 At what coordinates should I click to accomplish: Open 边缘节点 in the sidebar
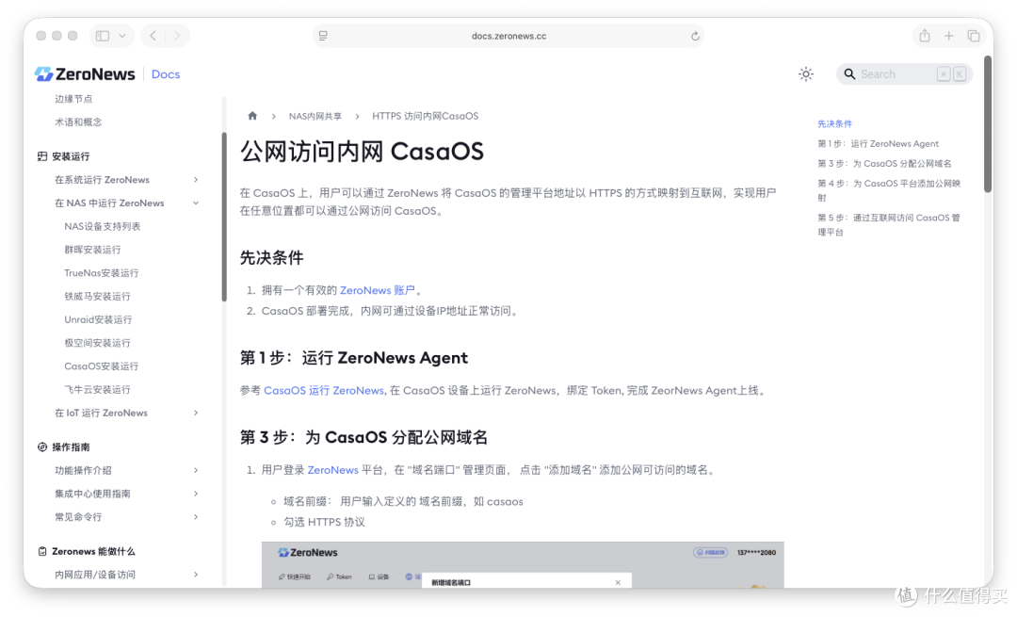tap(73, 99)
